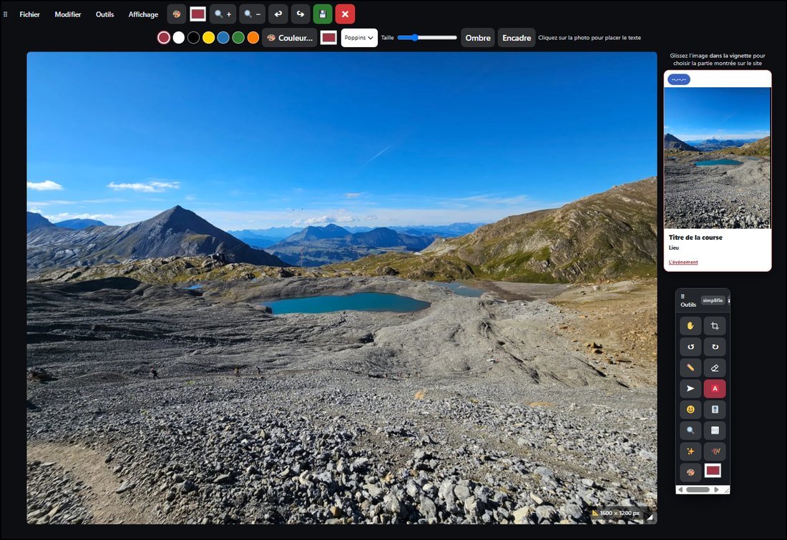This screenshot has width=787, height=540.
Task: Click the Lieu text in preview card
Action: (673, 247)
